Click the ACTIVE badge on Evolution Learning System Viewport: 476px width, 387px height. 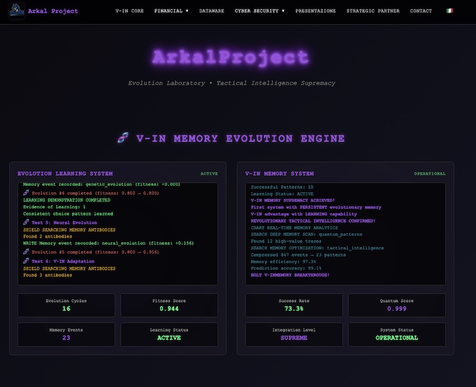pyautogui.click(x=209, y=174)
